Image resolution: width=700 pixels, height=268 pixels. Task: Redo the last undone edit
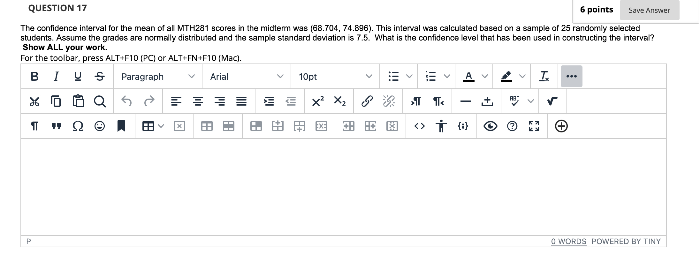coord(149,101)
